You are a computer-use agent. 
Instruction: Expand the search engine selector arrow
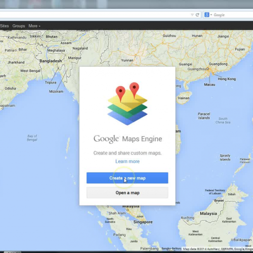(x=211, y=15)
